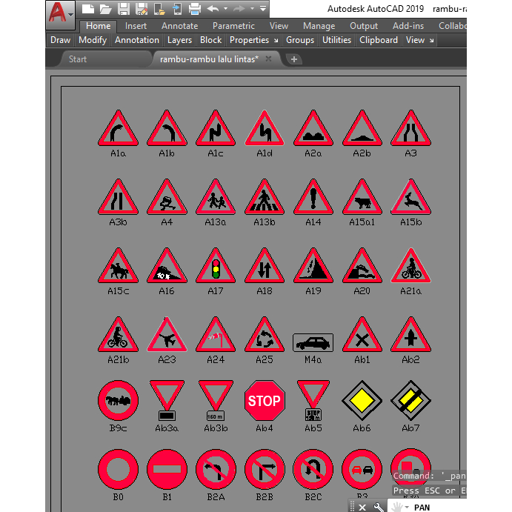Screen dimensions: 512x512
Task: Plot the drawing using printer icon
Action: tap(195, 9)
